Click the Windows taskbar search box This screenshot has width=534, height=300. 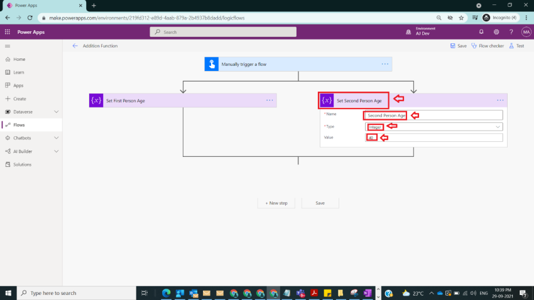[76, 293]
